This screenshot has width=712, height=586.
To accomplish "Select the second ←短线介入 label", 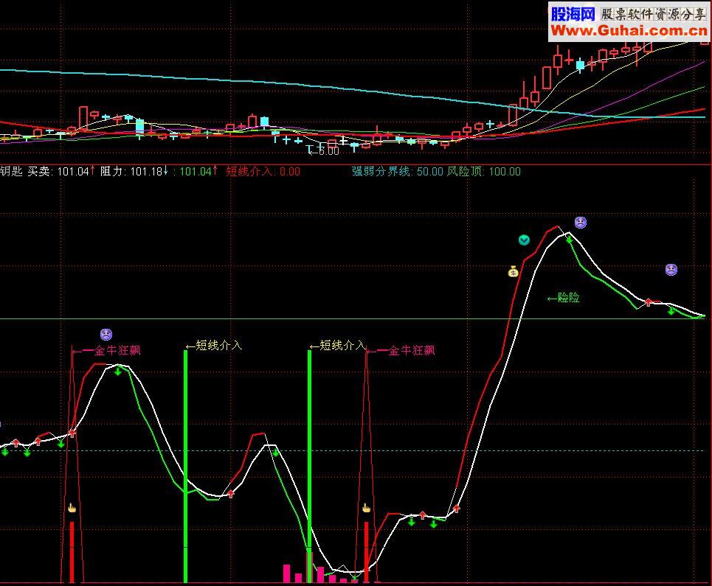I will (337, 346).
